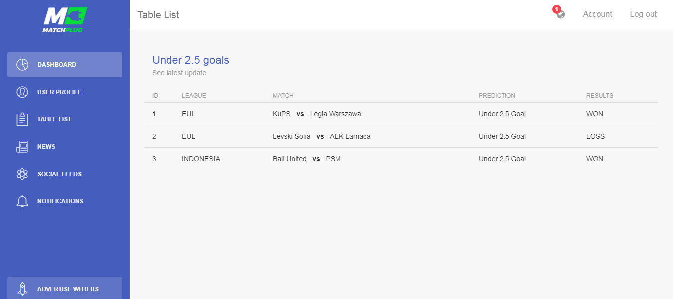Go to the Dashboard menu item

[x=65, y=65]
